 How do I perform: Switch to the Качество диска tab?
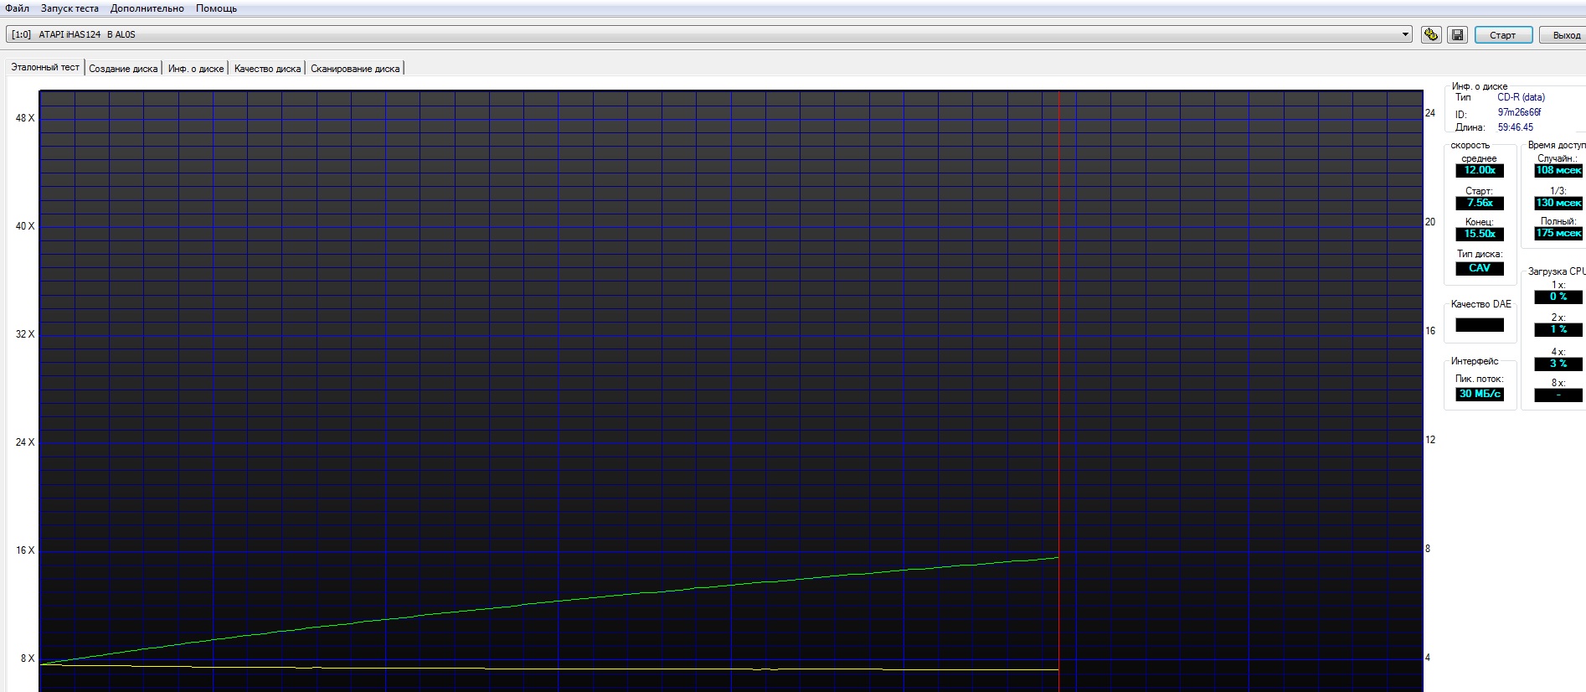[267, 69]
